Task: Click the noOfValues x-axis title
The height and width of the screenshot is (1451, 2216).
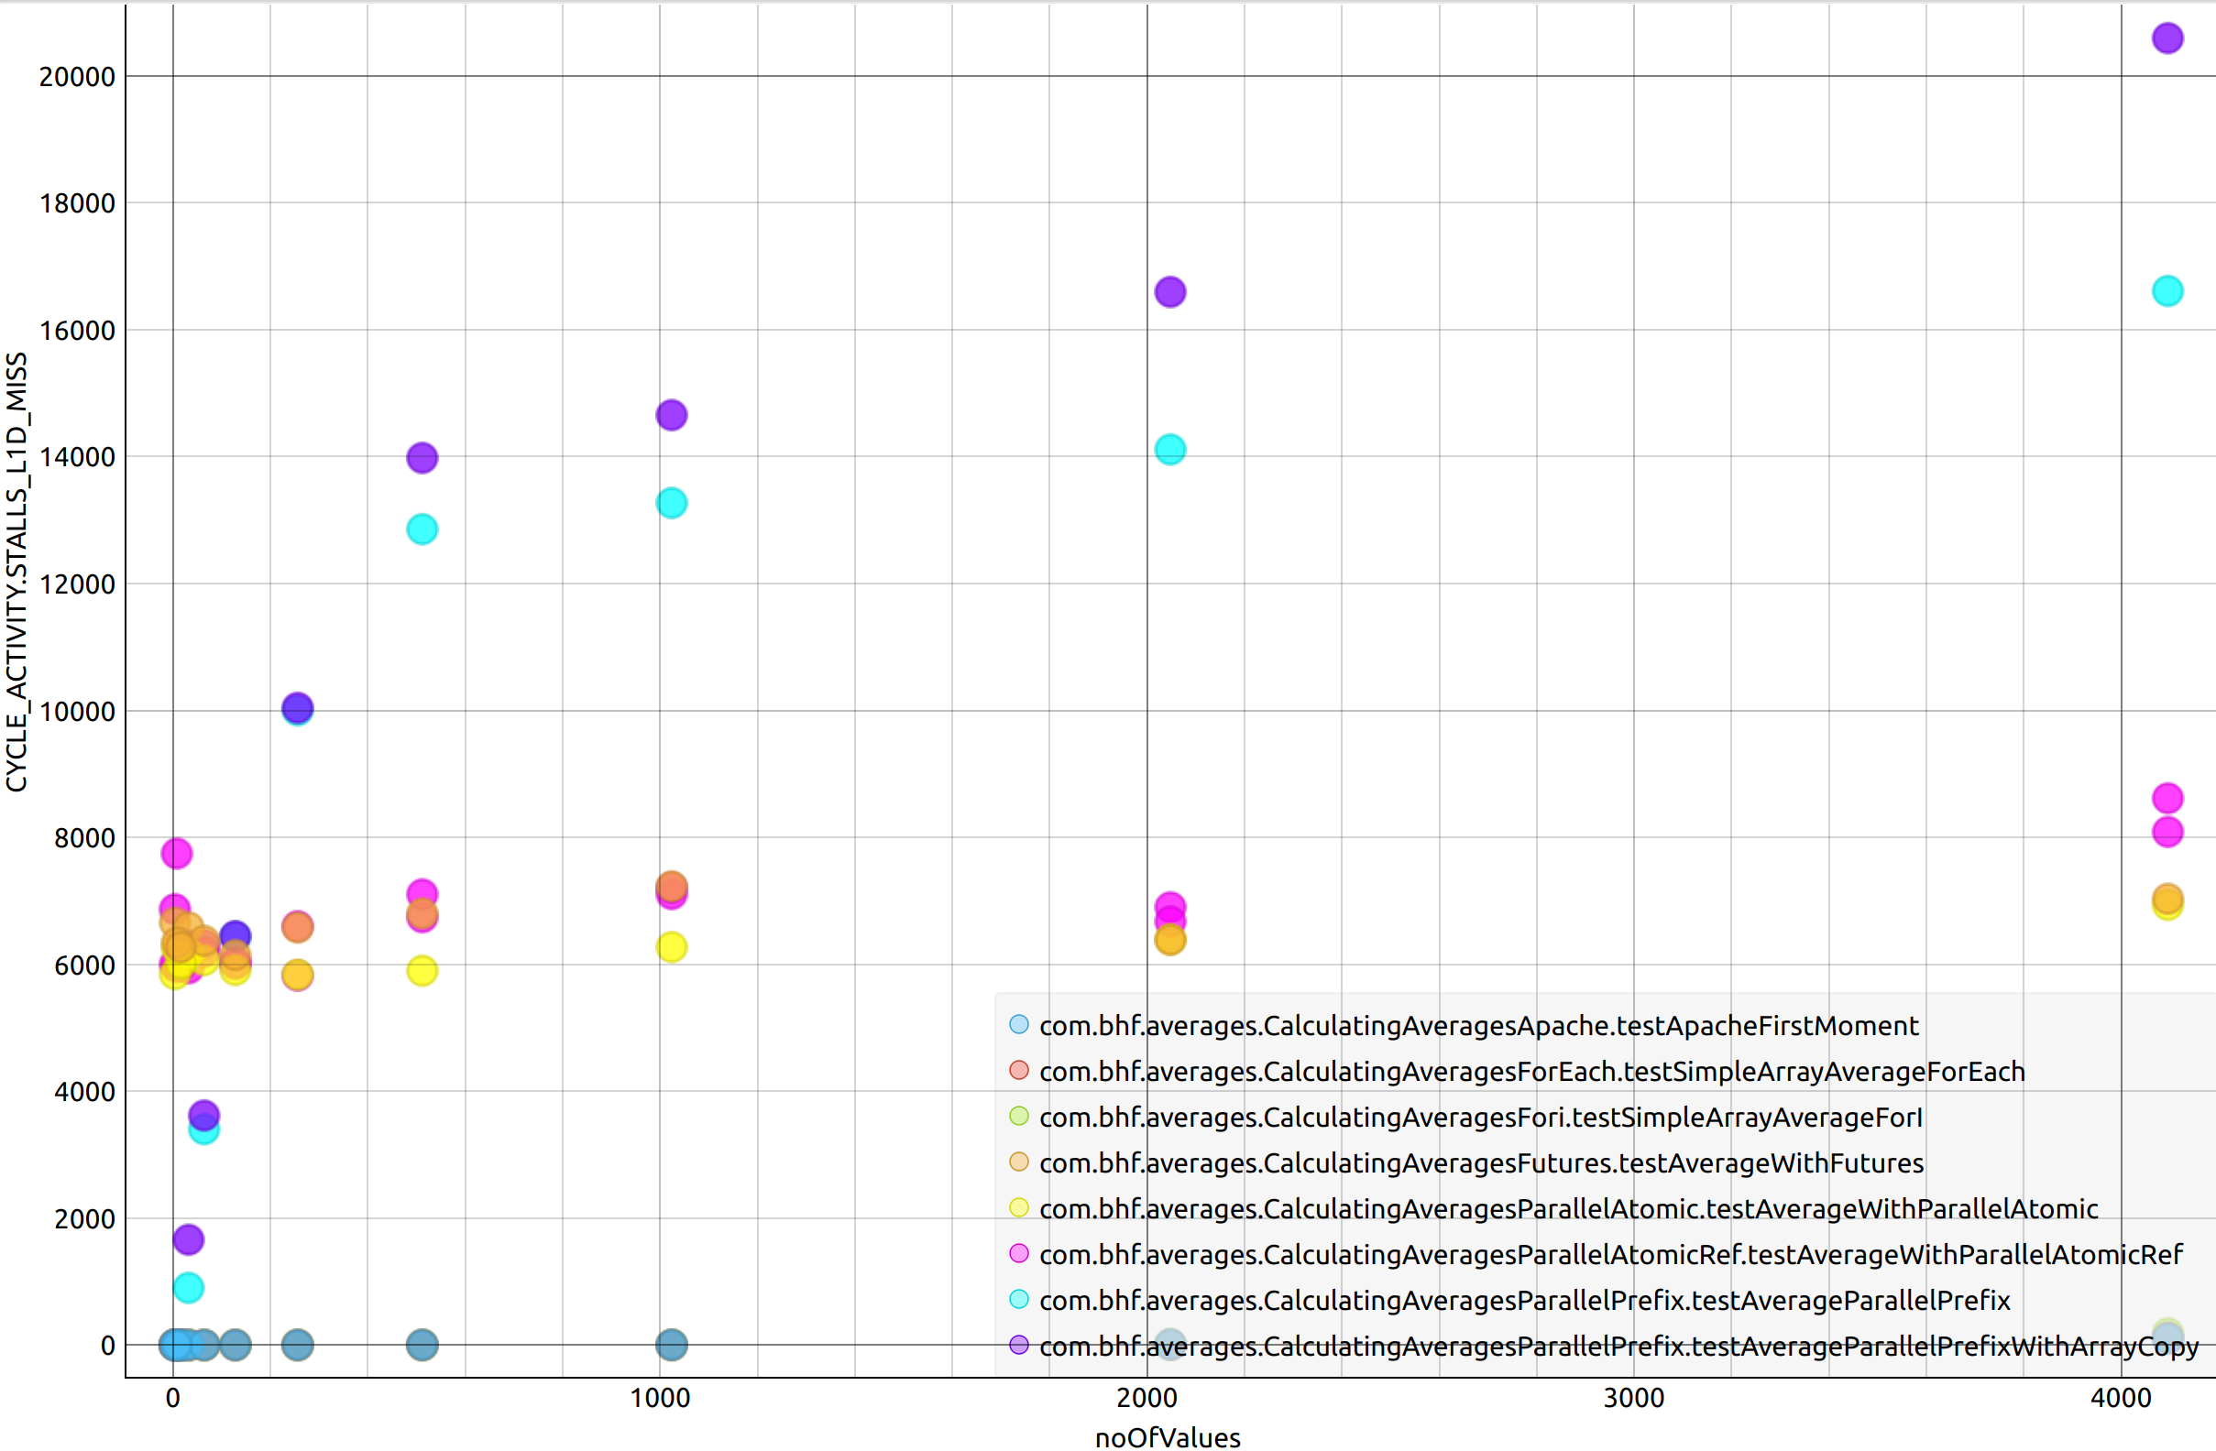Action: (x=1168, y=1437)
